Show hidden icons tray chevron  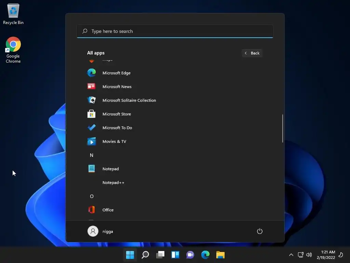291,255
